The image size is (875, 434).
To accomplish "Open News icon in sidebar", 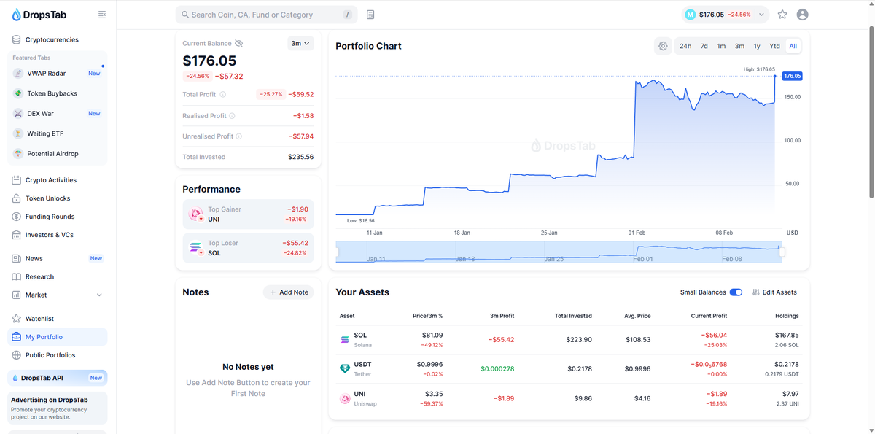I will click(x=16, y=258).
